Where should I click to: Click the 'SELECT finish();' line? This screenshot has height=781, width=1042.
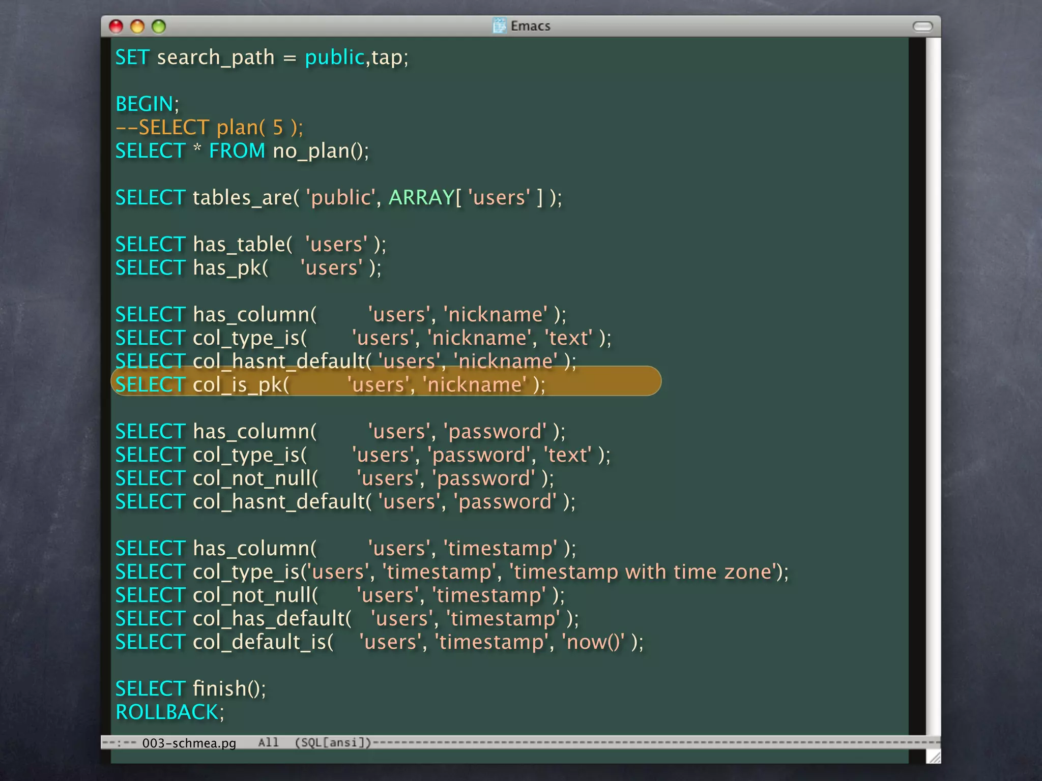point(190,689)
